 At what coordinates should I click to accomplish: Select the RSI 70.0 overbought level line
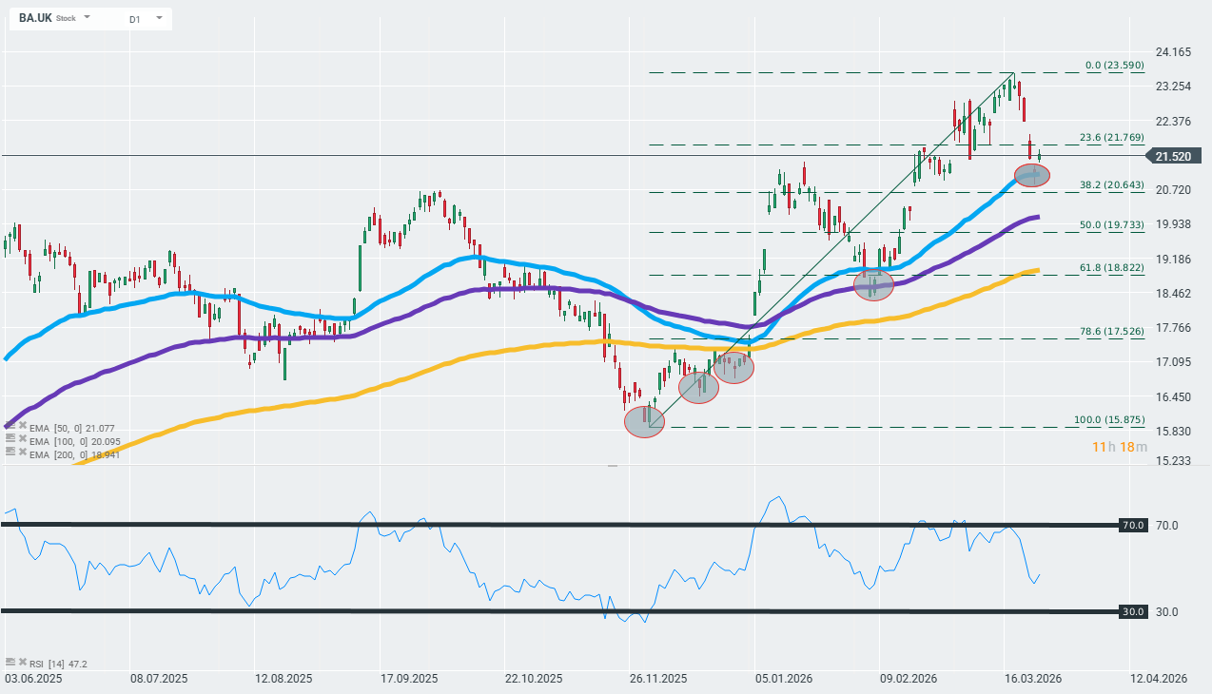point(571,525)
